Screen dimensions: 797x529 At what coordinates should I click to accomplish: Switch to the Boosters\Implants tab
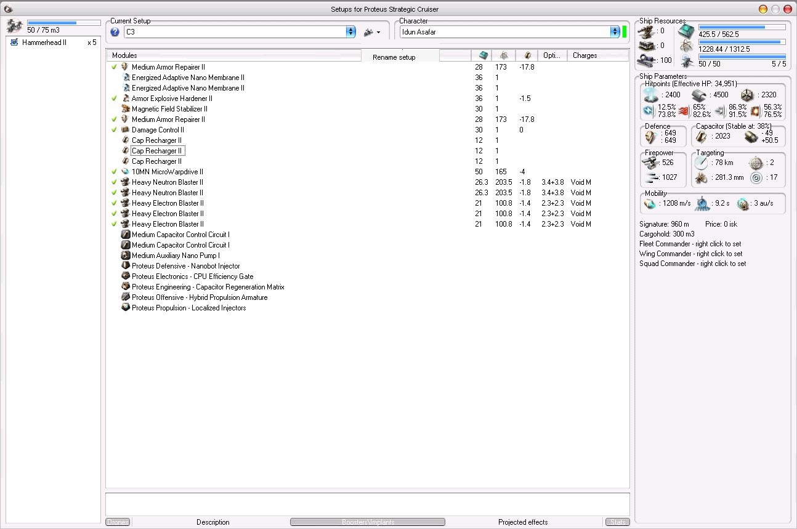368,522
